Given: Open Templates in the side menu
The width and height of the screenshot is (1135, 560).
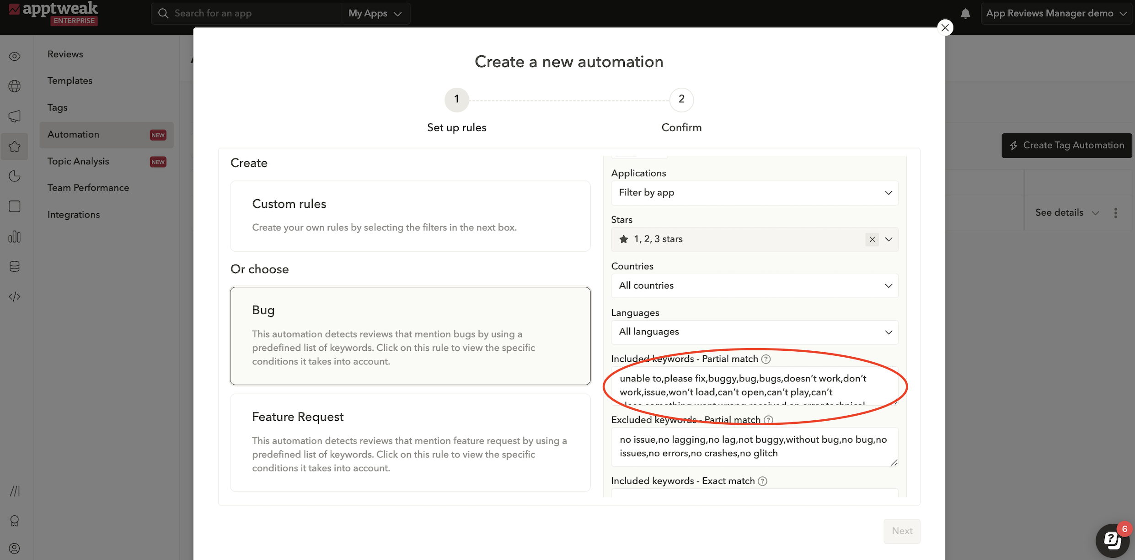Looking at the screenshot, I should (70, 80).
